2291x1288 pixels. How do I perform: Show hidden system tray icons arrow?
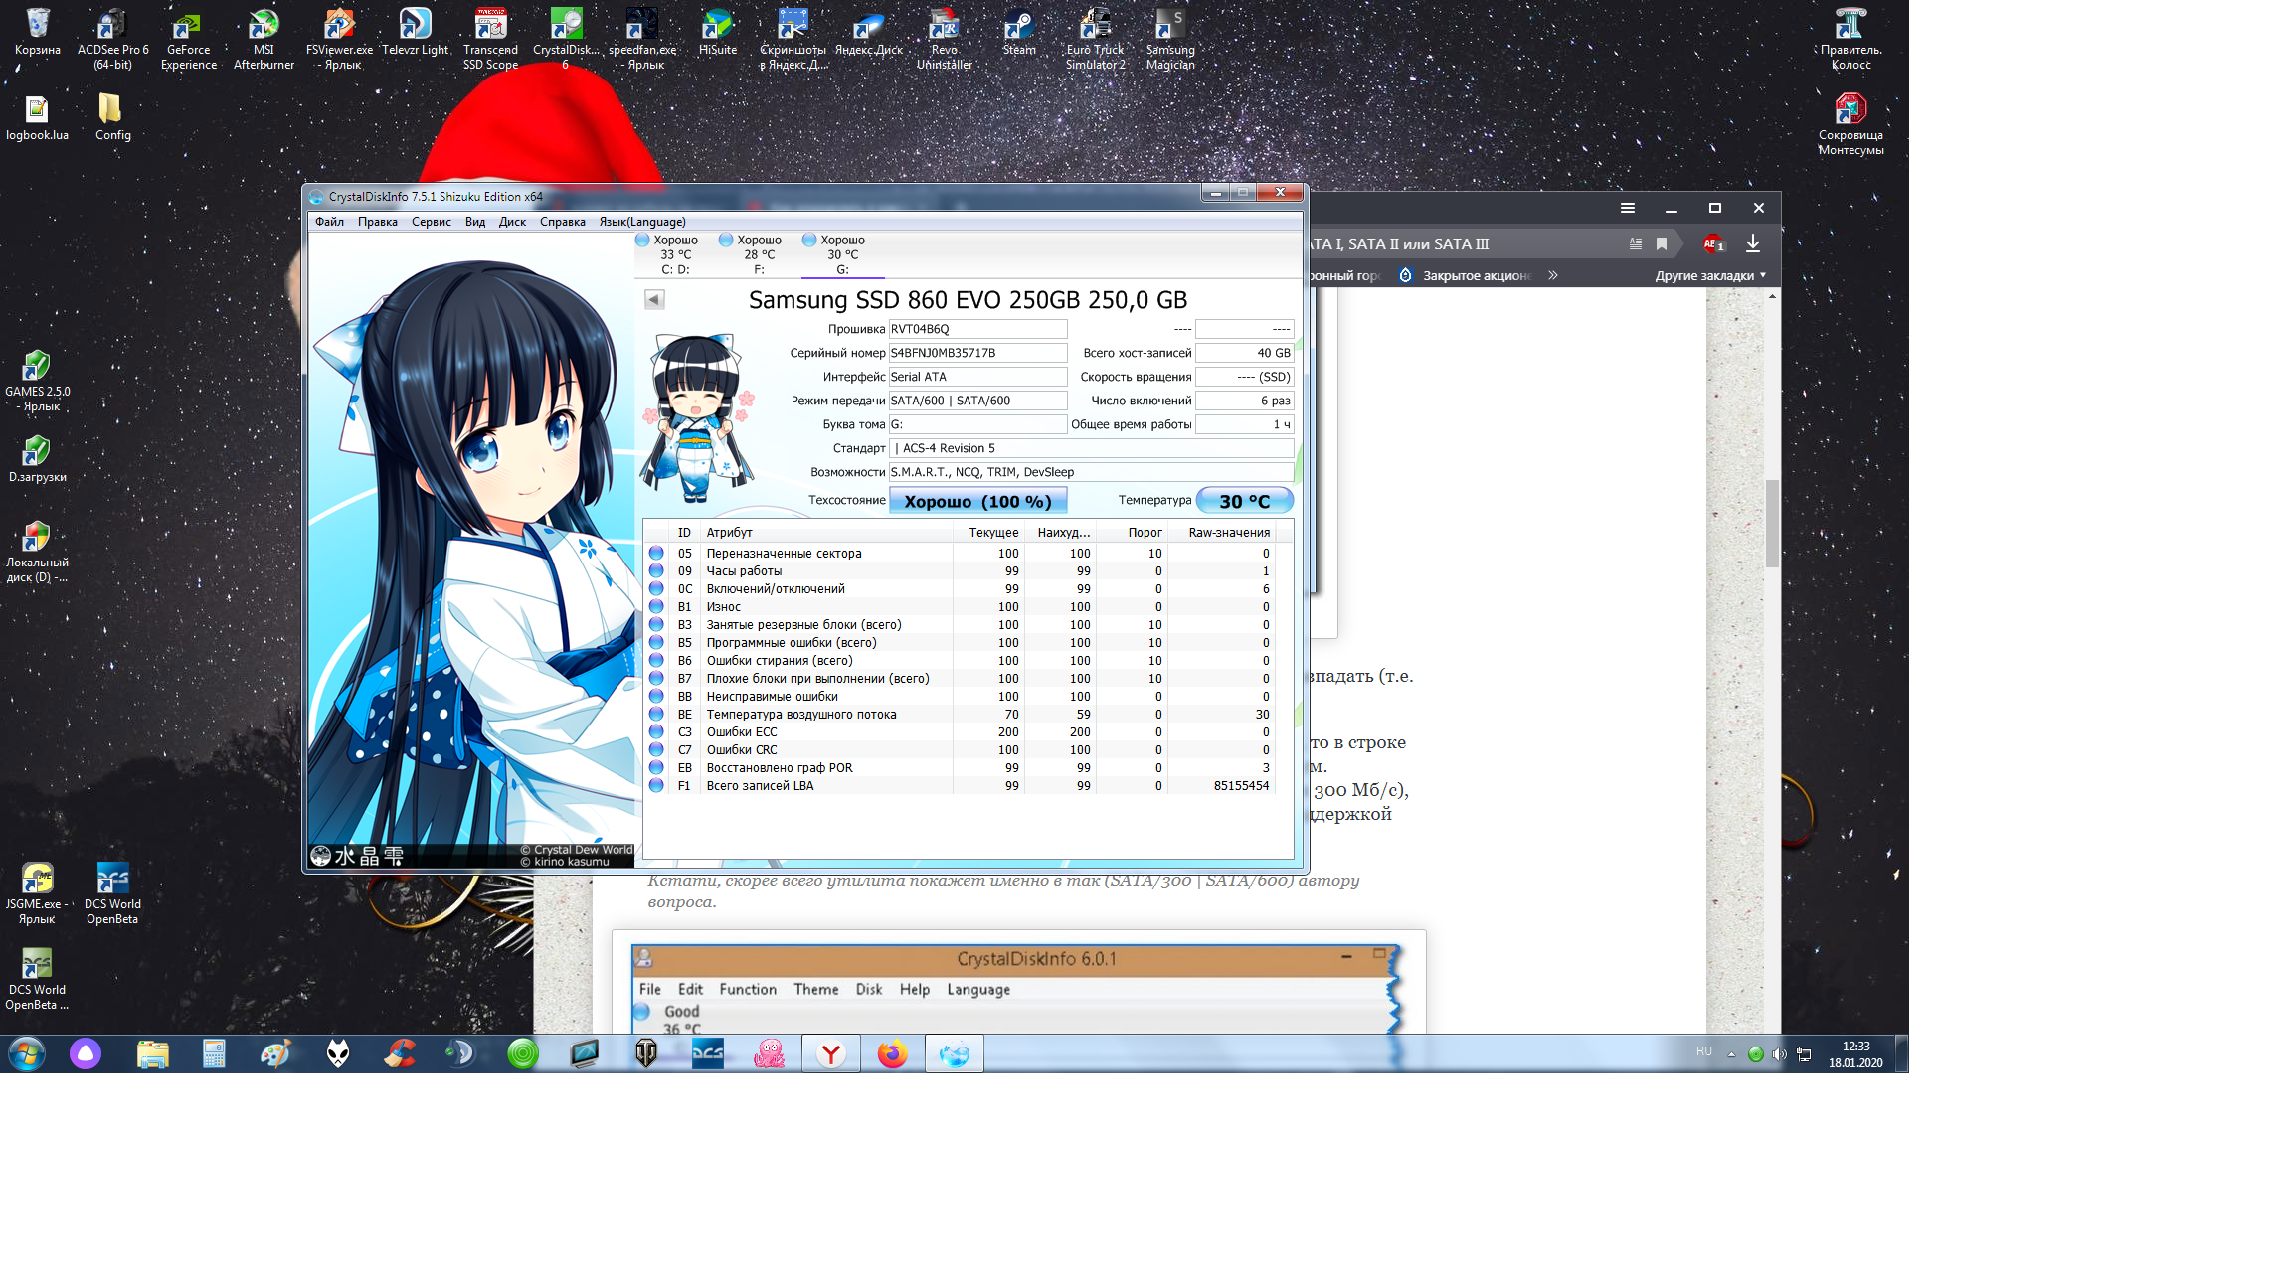click(1731, 1054)
